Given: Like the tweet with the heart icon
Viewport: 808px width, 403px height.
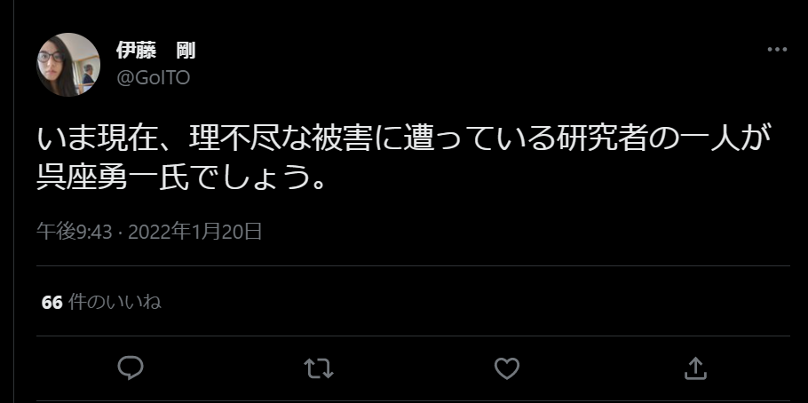Looking at the screenshot, I should click(506, 368).
